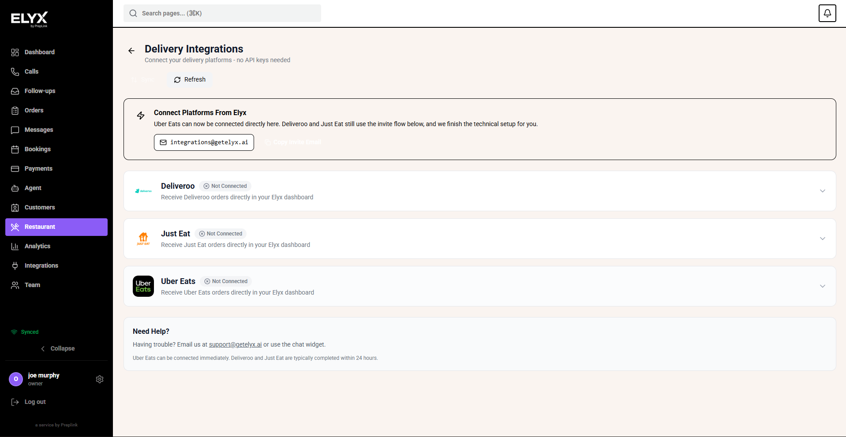Open the Calls page
Image resolution: width=846 pixels, height=437 pixels.
point(56,72)
